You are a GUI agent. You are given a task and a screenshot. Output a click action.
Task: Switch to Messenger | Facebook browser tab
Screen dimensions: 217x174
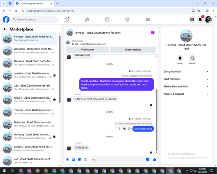[x=34, y=3]
